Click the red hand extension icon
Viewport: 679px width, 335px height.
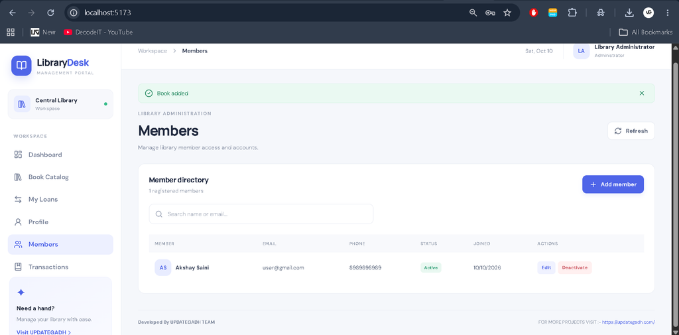[x=534, y=13]
